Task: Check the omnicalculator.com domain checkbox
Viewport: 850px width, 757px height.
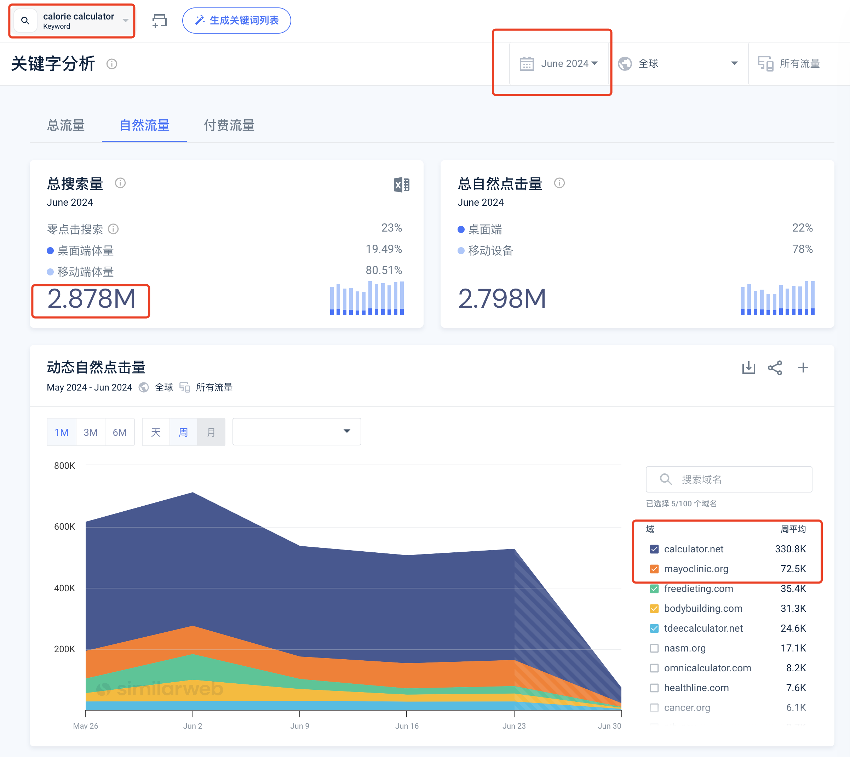Action: 654,668
